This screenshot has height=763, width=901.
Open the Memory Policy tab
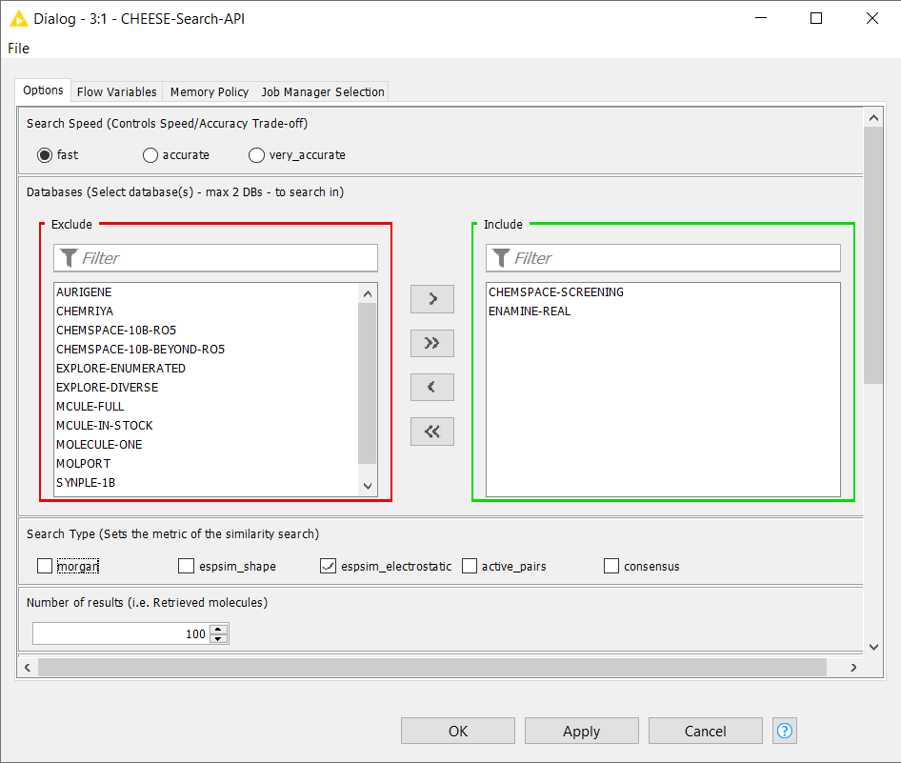point(210,92)
